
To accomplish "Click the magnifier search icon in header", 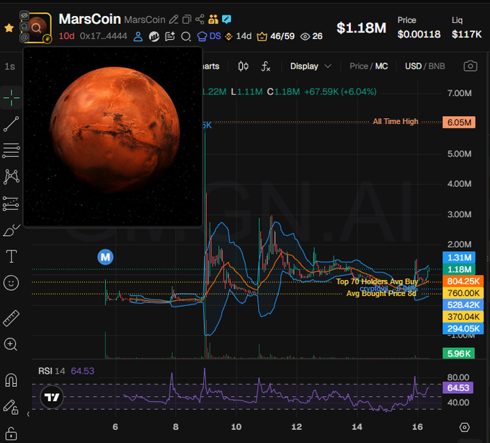I will [186, 37].
